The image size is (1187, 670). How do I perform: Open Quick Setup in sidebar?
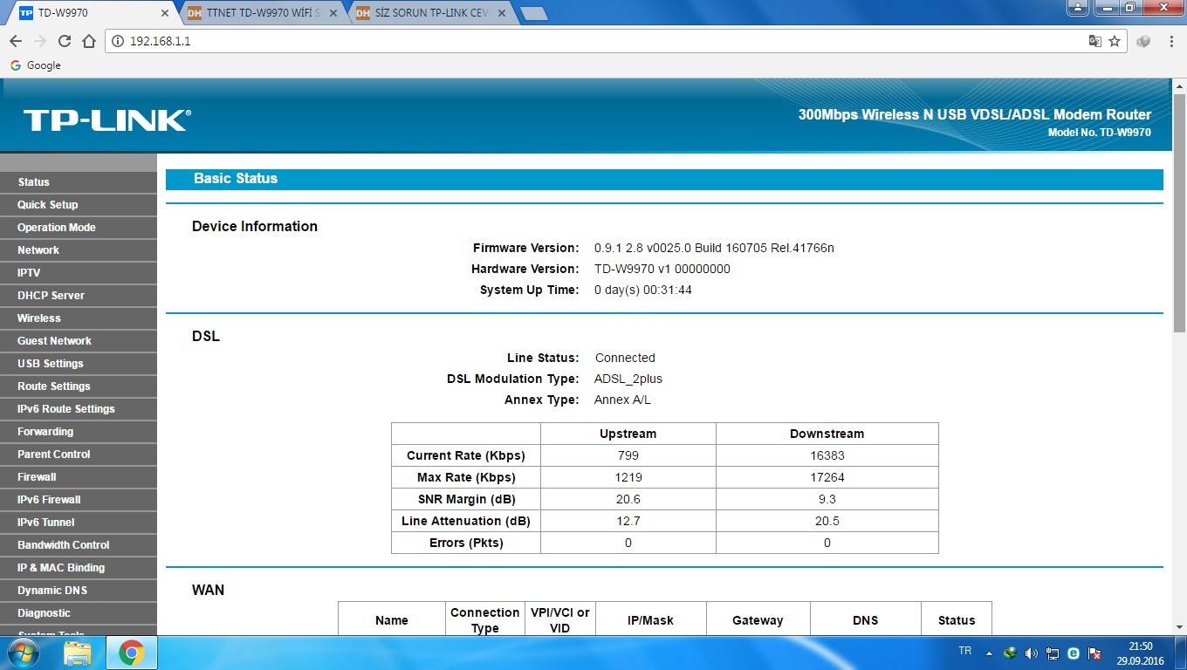[79, 204]
